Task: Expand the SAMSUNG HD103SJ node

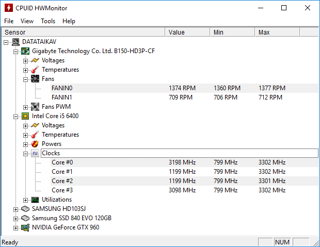Action: click(15, 209)
